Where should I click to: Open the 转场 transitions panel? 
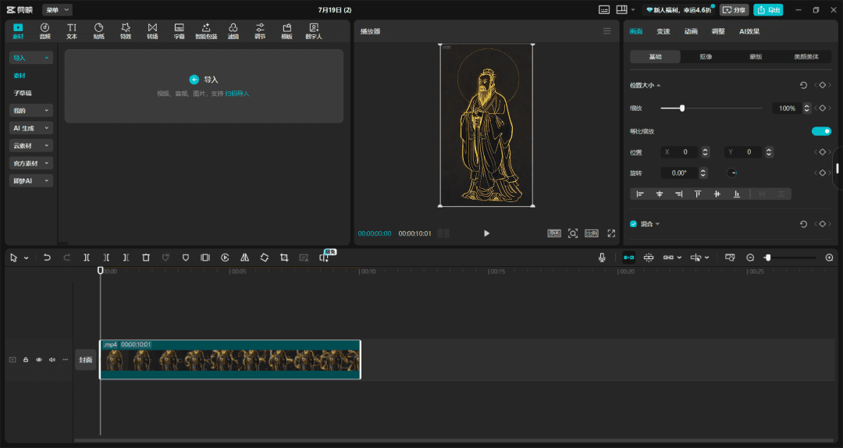152,31
